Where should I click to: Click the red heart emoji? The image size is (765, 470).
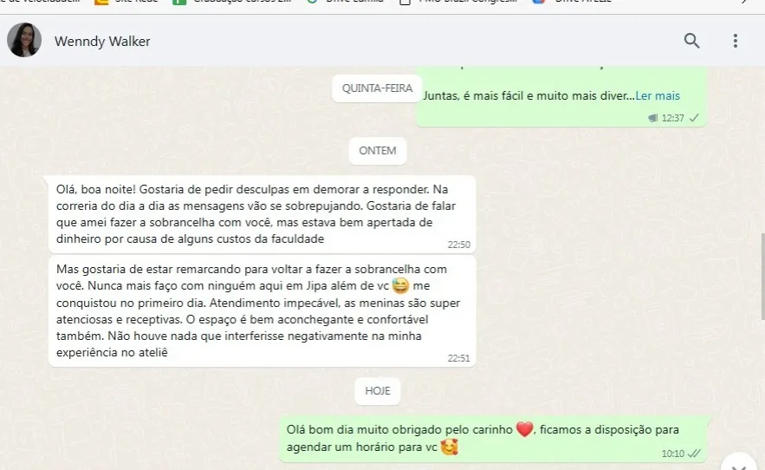(x=524, y=429)
